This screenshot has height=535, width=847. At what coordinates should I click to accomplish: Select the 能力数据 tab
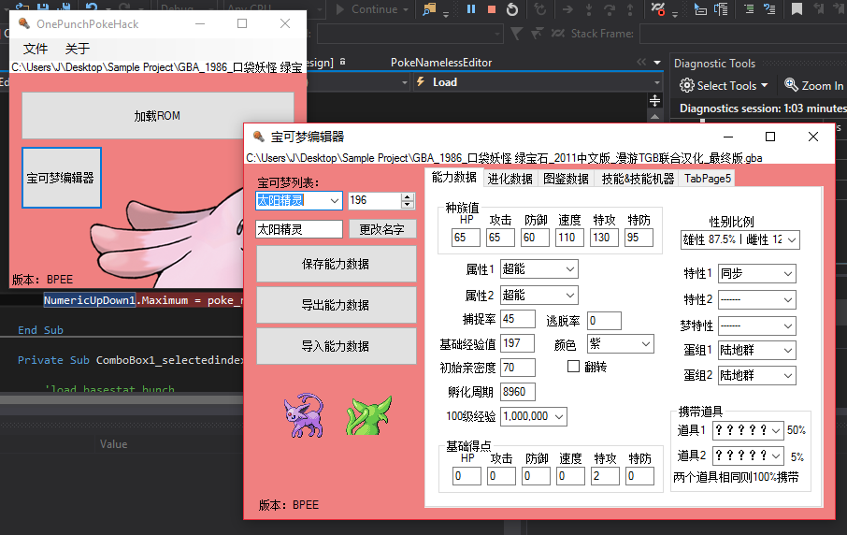(453, 178)
